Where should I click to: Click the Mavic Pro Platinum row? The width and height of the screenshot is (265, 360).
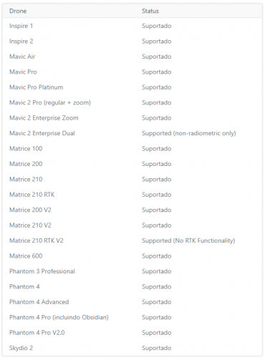click(132, 87)
